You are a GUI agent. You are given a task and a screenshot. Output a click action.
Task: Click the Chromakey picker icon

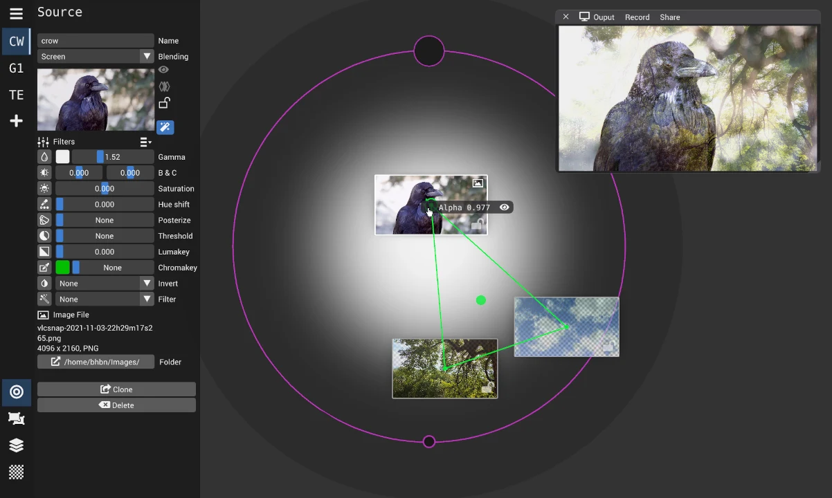[x=44, y=268]
